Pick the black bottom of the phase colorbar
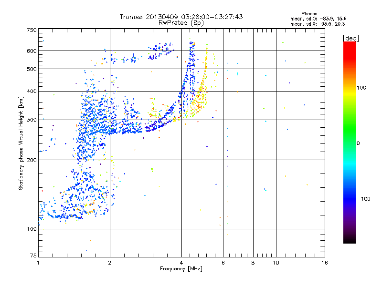The width and height of the screenshot is (382, 286). tap(350, 240)
